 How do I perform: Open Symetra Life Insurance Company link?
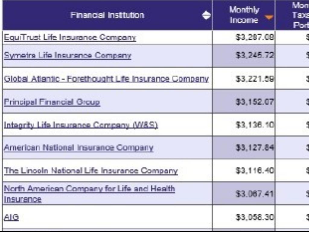click(x=67, y=56)
